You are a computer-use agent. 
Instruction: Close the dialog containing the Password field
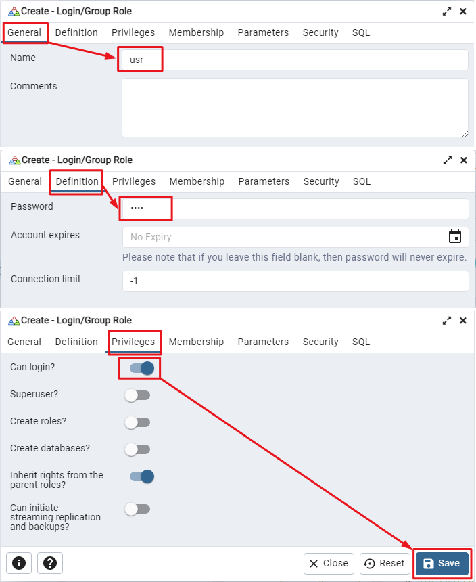click(x=463, y=160)
